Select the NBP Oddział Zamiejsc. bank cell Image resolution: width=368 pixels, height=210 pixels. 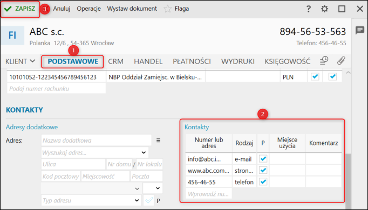point(156,77)
